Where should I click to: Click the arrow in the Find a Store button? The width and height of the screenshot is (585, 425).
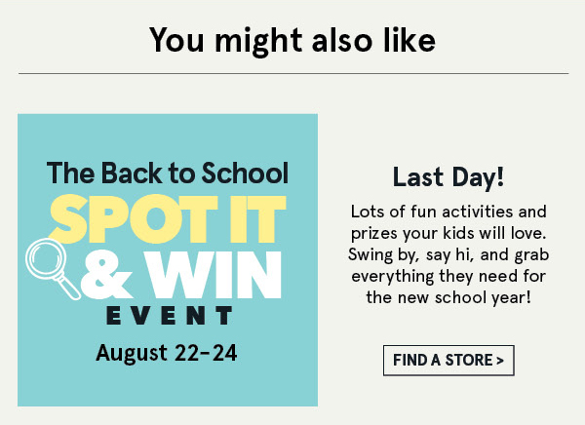[x=499, y=361]
